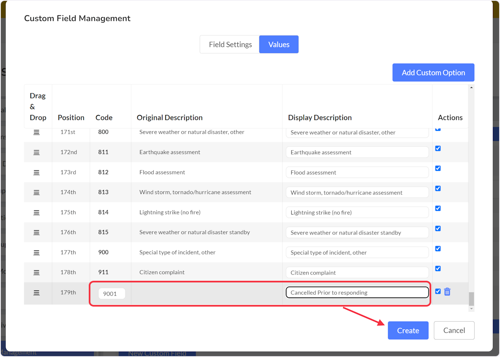Click position cell 179th
Image resolution: width=500 pixels, height=357 pixels.
(68, 292)
